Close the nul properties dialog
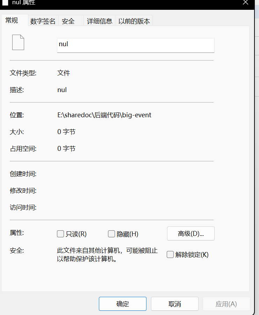259x315 pixels. click(246, 2)
